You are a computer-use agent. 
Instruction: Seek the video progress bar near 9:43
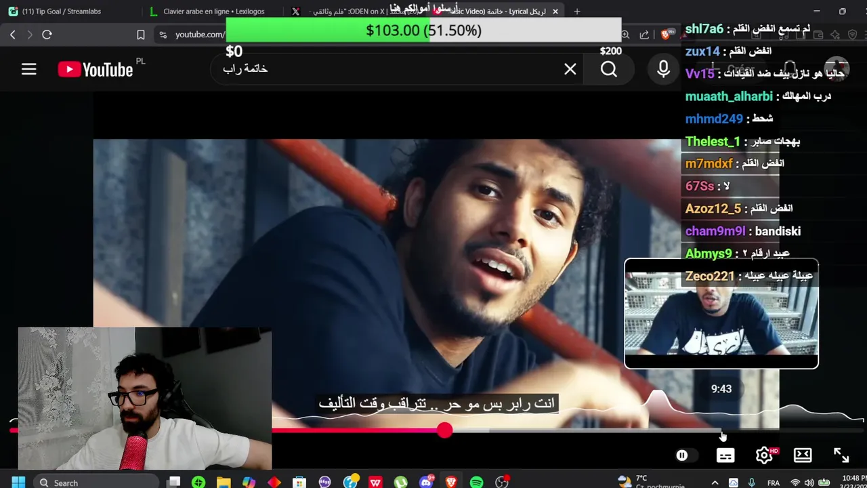coord(721,430)
